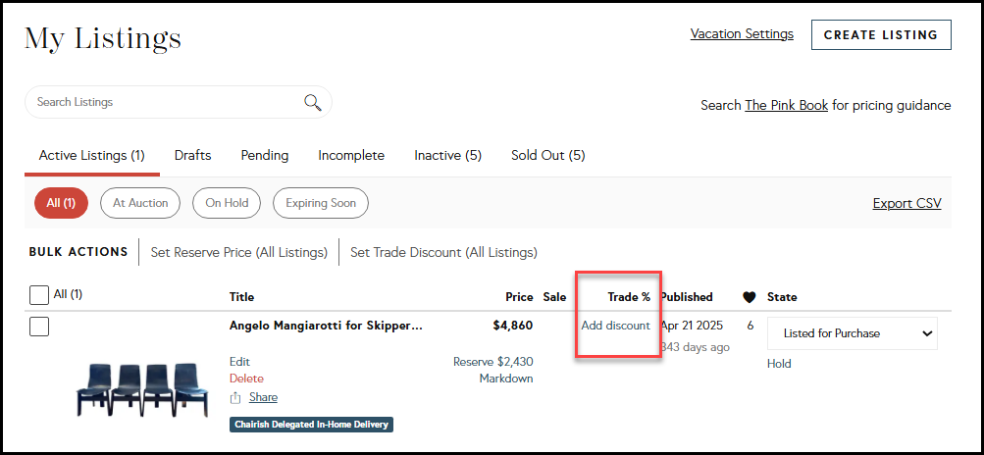Go to the Incomplete tab
Screen dimensions: 984x455
point(351,156)
